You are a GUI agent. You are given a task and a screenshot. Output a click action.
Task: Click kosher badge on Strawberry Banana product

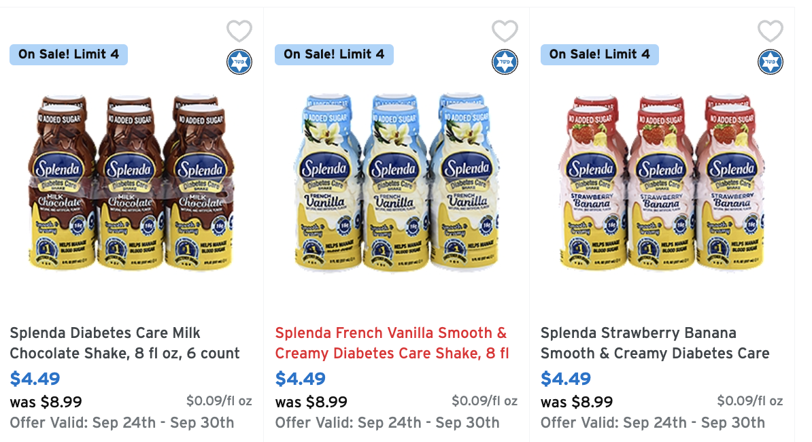click(771, 62)
